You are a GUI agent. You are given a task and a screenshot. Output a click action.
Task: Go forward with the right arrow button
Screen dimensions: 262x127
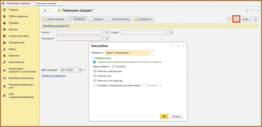[52, 10]
